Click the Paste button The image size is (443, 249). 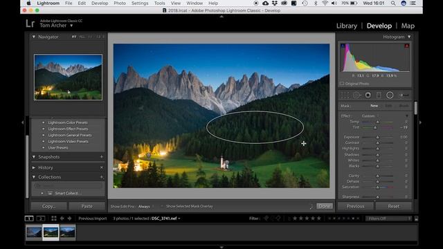click(x=87, y=206)
